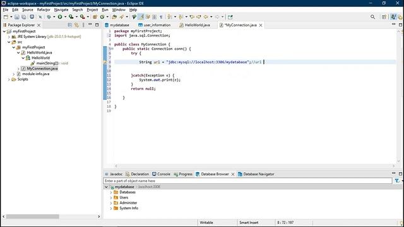Screen dimensions: 404x227
Task: Open the Source menu
Action: (28, 10)
